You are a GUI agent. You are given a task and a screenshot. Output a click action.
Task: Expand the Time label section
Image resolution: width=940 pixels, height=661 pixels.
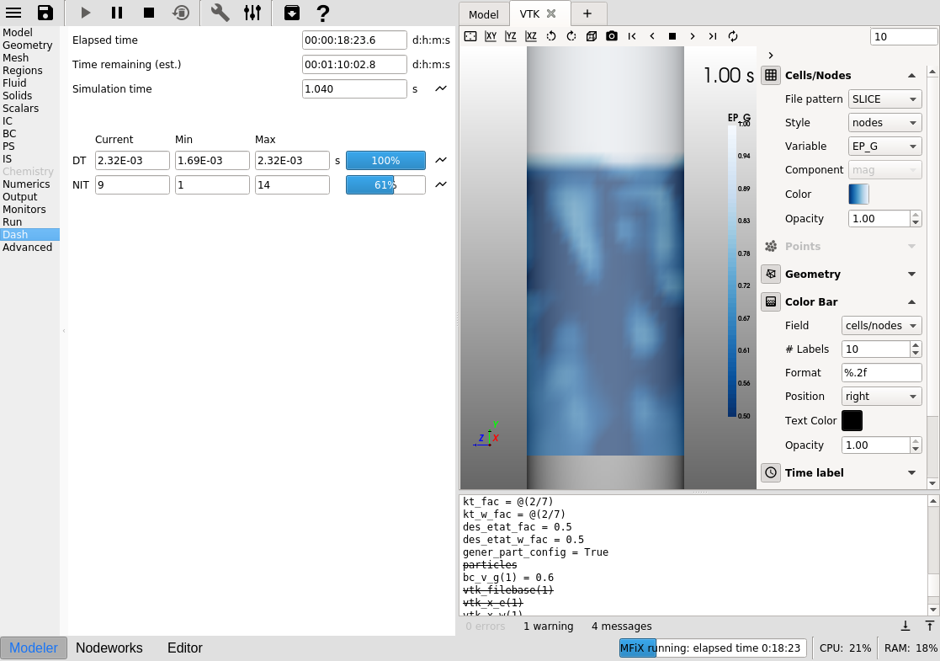tap(911, 472)
